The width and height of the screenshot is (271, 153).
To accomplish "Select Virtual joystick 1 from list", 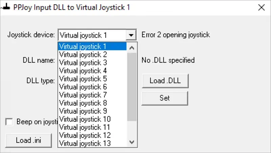I will [83, 46].
